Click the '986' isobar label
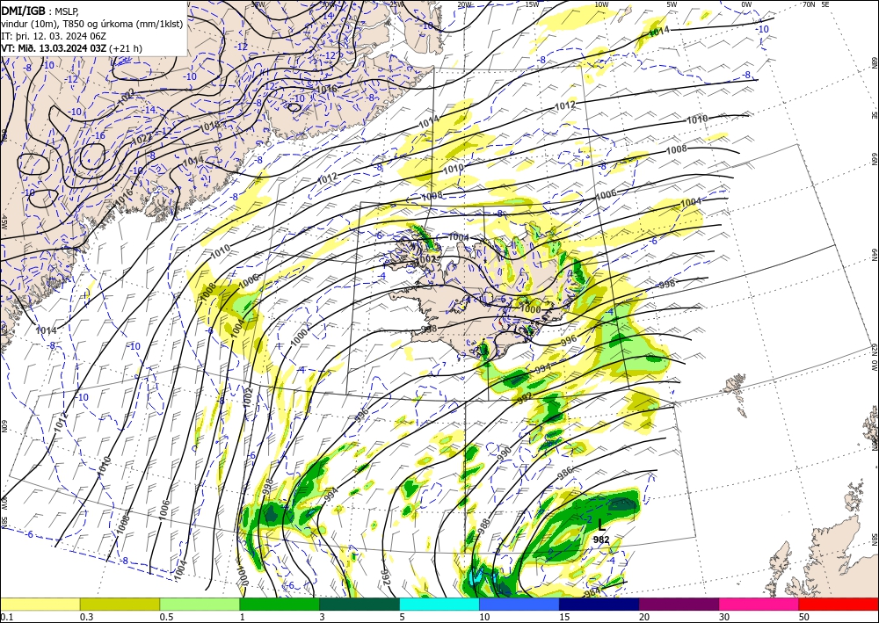The height and width of the screenshot is (623, 879). point(565,474)
